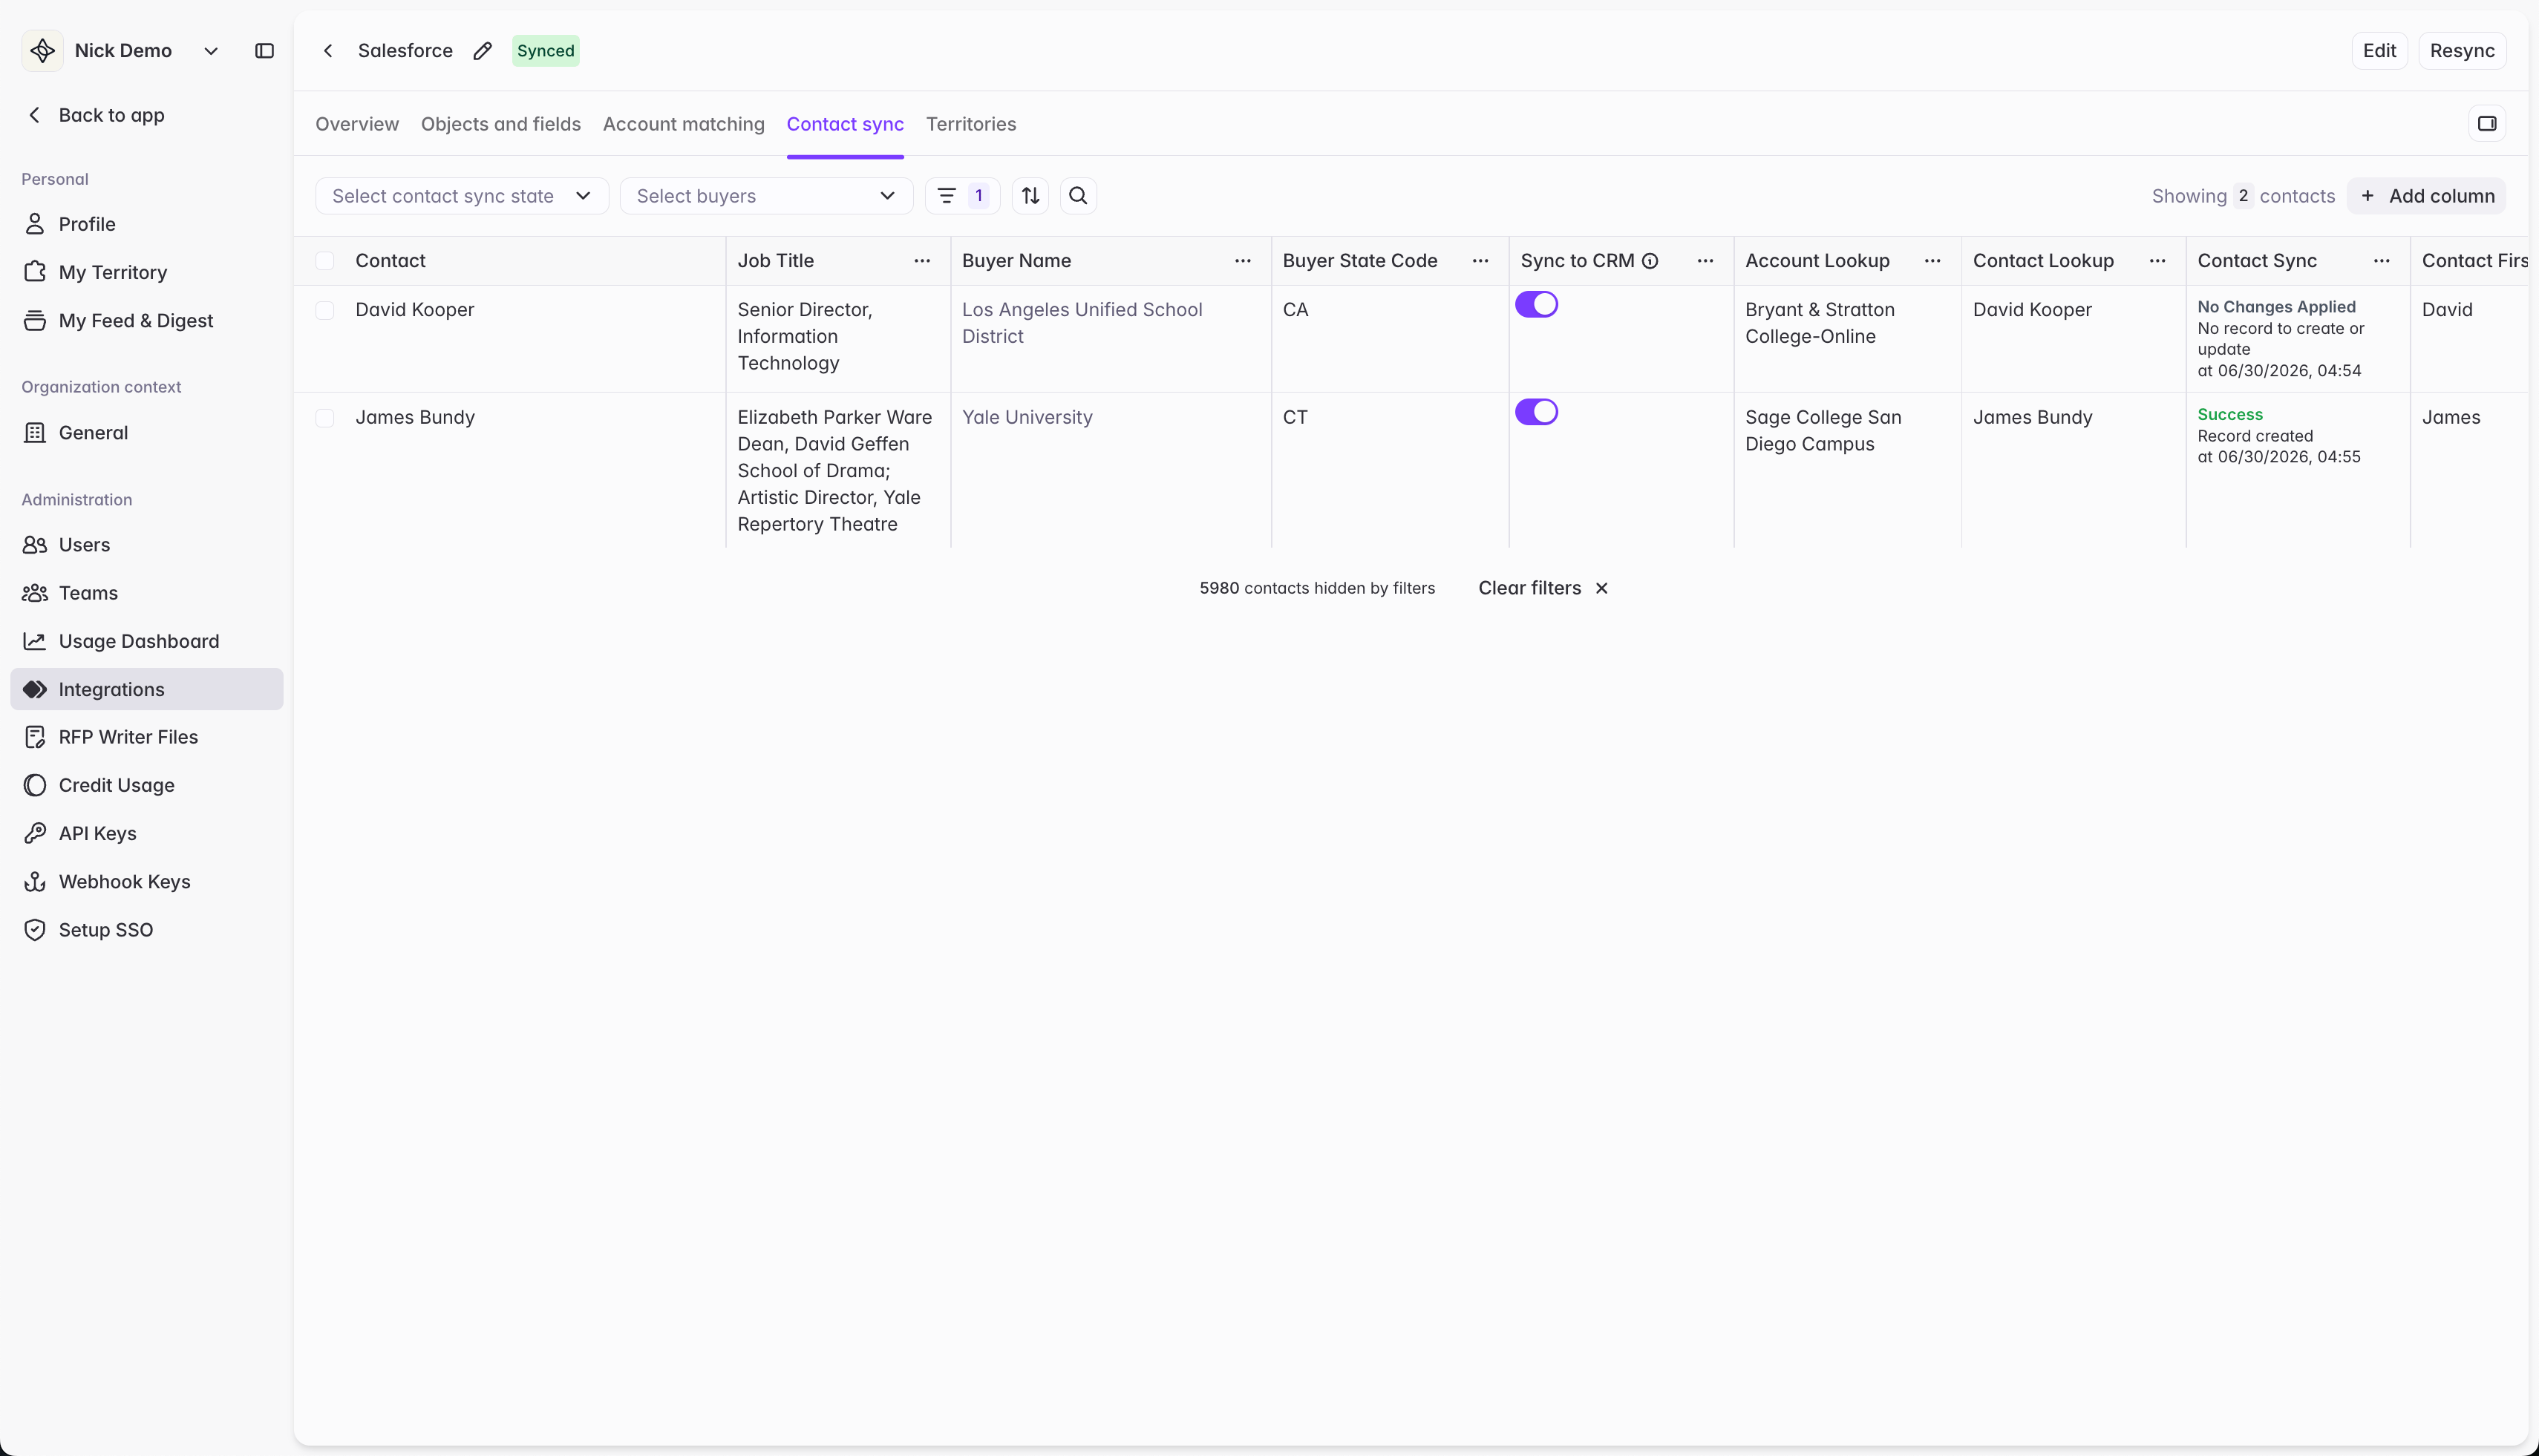Open Contact Sync column options menu
This screenshot has height=1456, width=2539.
click(2382, 261)
